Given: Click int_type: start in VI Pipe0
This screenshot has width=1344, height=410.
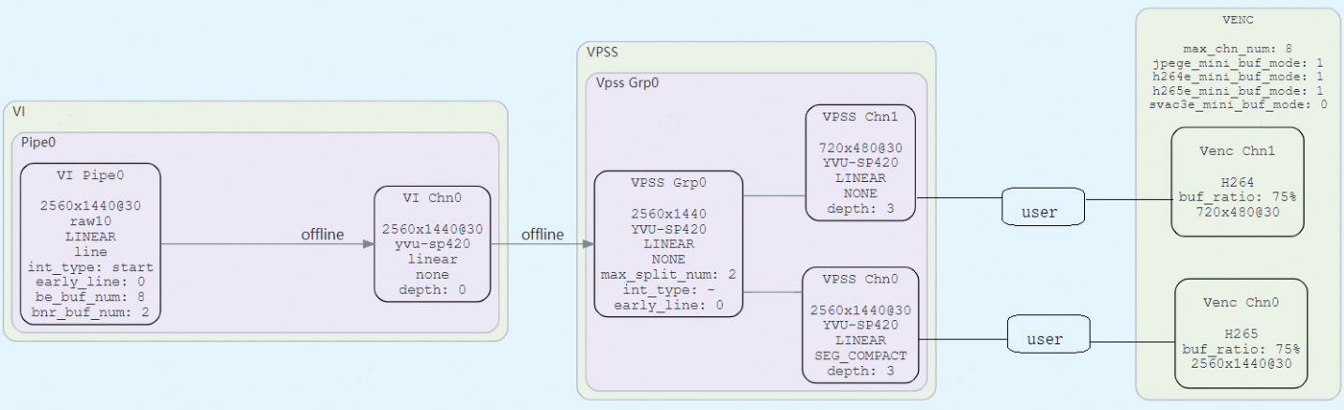Looking at the screenshot, I should (90, 267).
